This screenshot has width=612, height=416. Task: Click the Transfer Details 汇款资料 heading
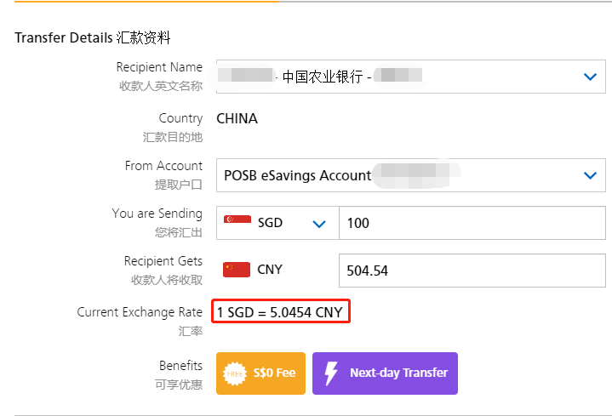click(93, 37)
